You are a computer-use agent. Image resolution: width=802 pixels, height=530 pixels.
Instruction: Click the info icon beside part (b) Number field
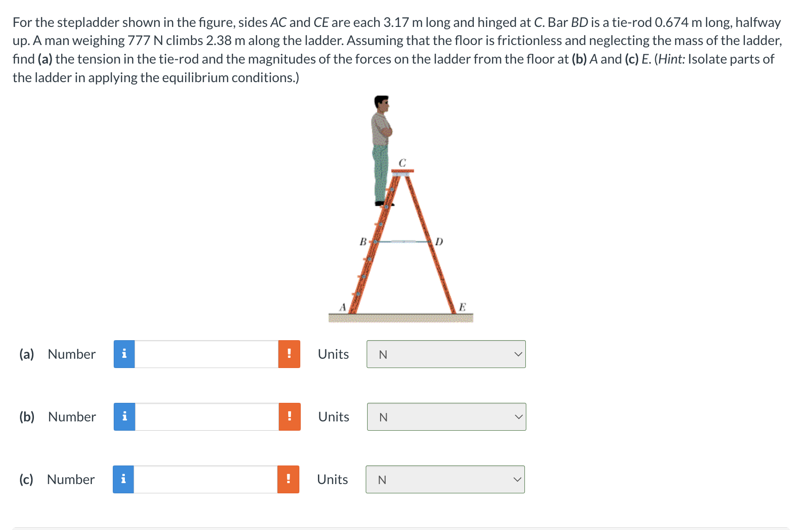(x=123, y=417)
